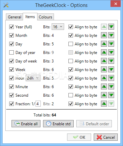Open the Colours tab
The height and width of the screenshot is (146, 123).
tap(45, 17)
